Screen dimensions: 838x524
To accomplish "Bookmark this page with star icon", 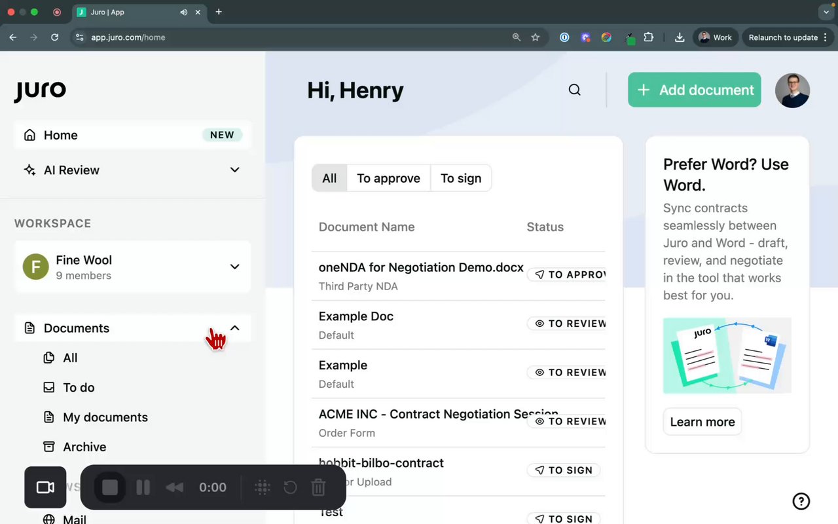I will (536, 37).
